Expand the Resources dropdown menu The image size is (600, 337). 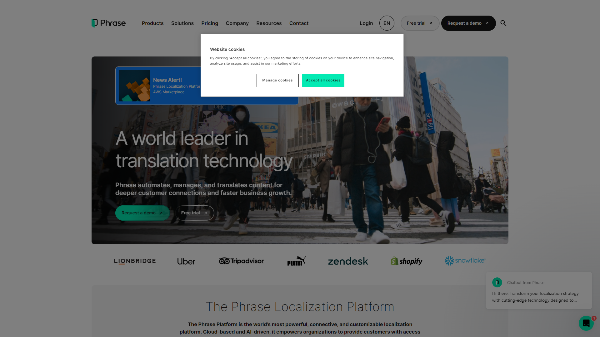[269, 23]
